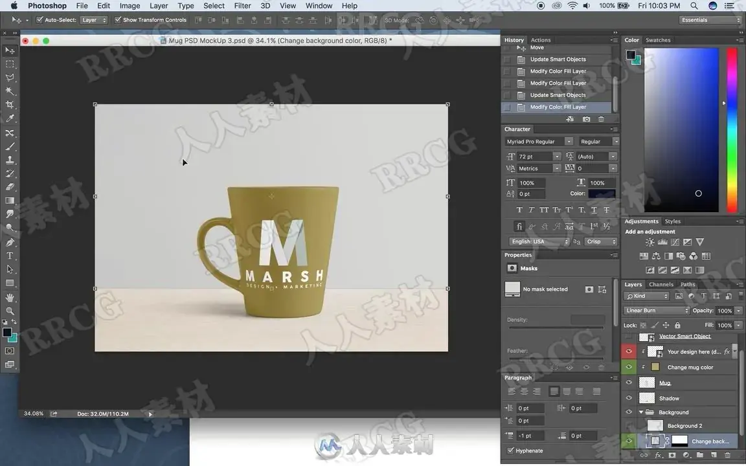The image size is (746, 466).
Task: Hide the Your design here layer
Action: pos(629,351)
